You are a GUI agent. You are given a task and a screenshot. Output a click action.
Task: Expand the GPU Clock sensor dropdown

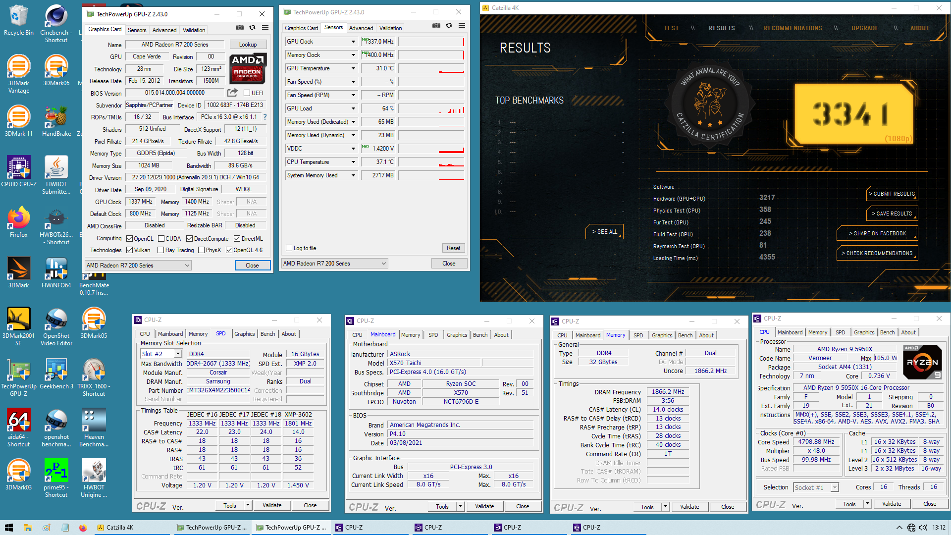(x=353, y=42)
